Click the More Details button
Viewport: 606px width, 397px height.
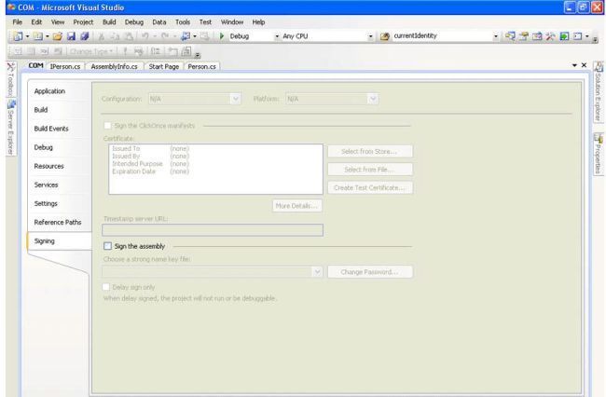(x=296, y=206)
